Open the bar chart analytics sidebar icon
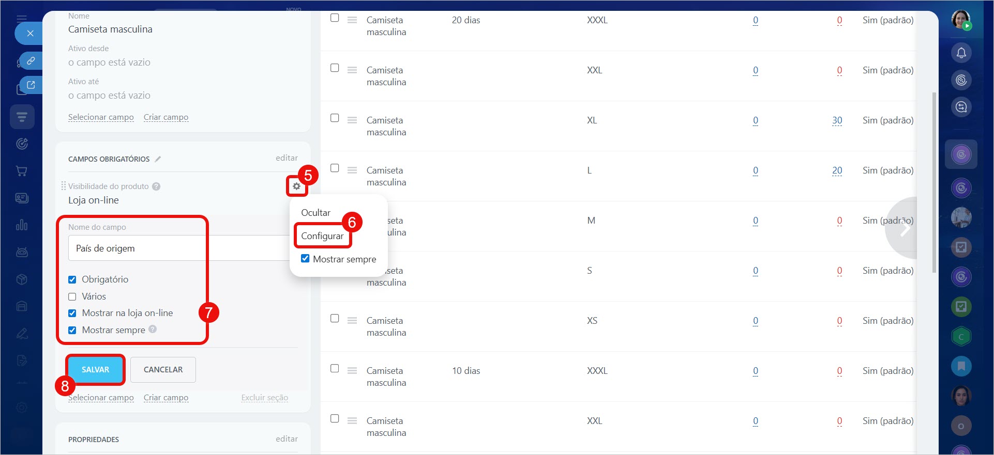Viewport: 994px width, 455px height. pos(22,225)
